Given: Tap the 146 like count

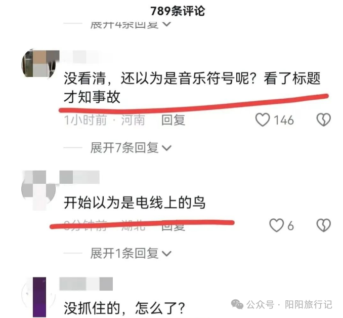Looking at the screenshot, I should click(284, 120).
